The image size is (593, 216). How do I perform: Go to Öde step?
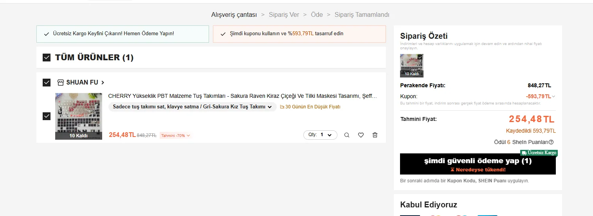[x=317, y=14]
